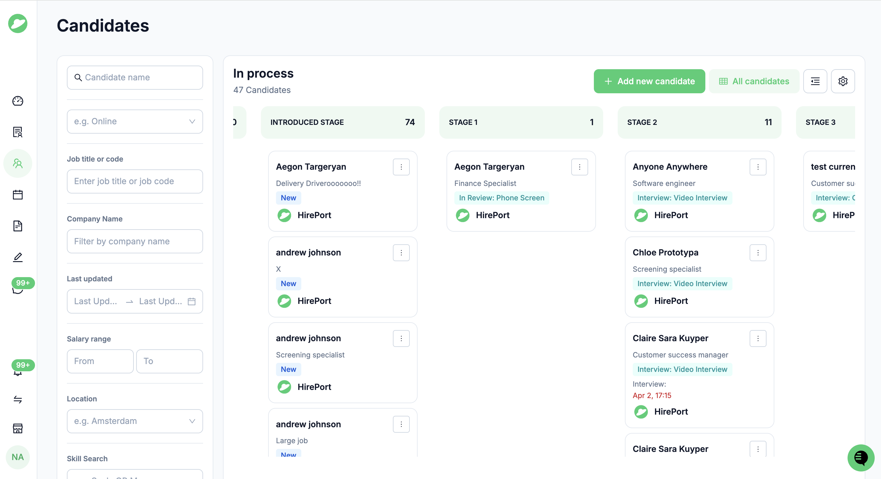Open the dashboard gauge icon in sidebar
Image resolution: width=881 pixels, height=479 pixels.
18,101
